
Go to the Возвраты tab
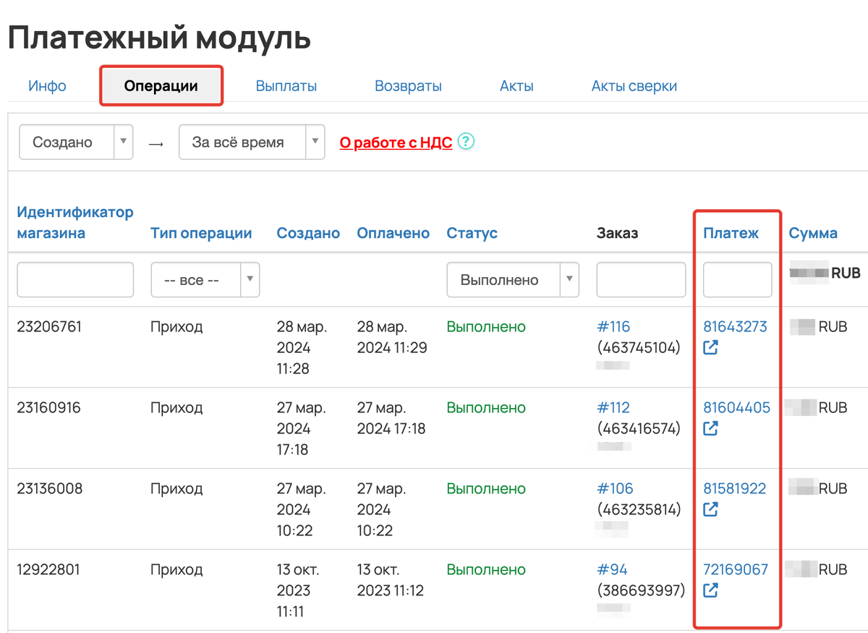[x=408, y=86]
